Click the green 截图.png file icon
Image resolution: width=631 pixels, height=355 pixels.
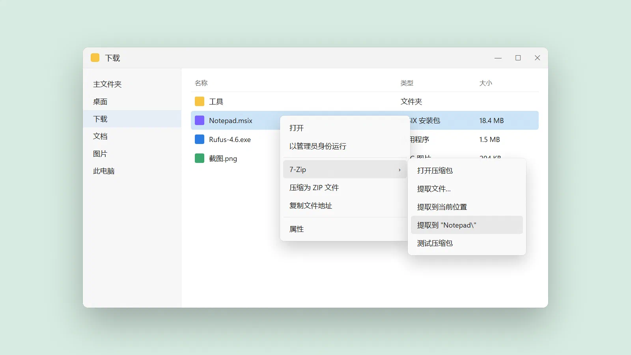pos(200,158)
